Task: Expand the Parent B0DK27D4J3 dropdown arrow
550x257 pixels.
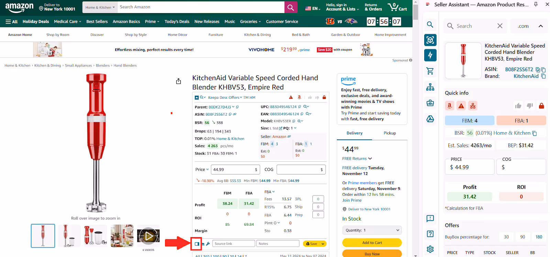Action: coord(233,107)
